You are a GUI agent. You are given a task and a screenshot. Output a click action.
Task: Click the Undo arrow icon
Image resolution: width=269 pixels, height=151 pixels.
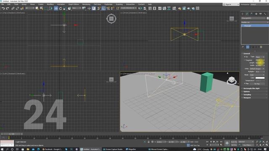(x=3, y=8)
